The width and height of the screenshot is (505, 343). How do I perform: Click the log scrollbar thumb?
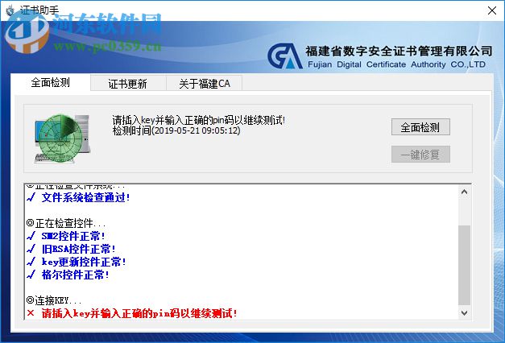[464, 265]
